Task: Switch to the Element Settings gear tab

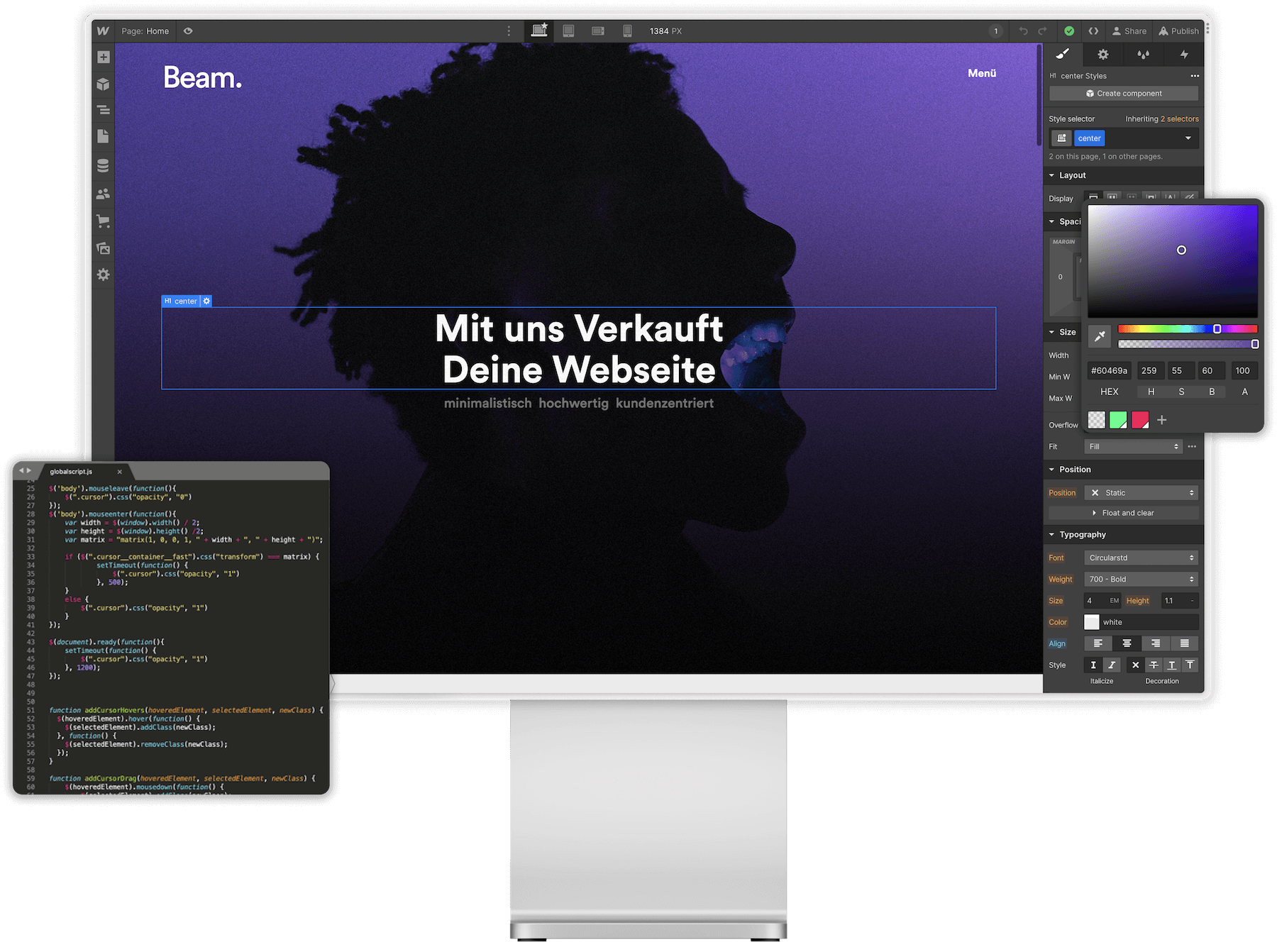Action: [x=1102, y=55]
